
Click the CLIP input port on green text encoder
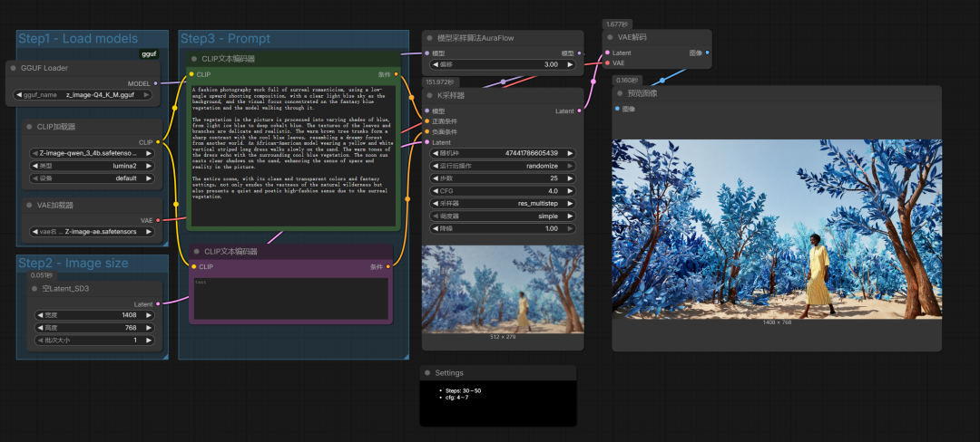[191, 74]
